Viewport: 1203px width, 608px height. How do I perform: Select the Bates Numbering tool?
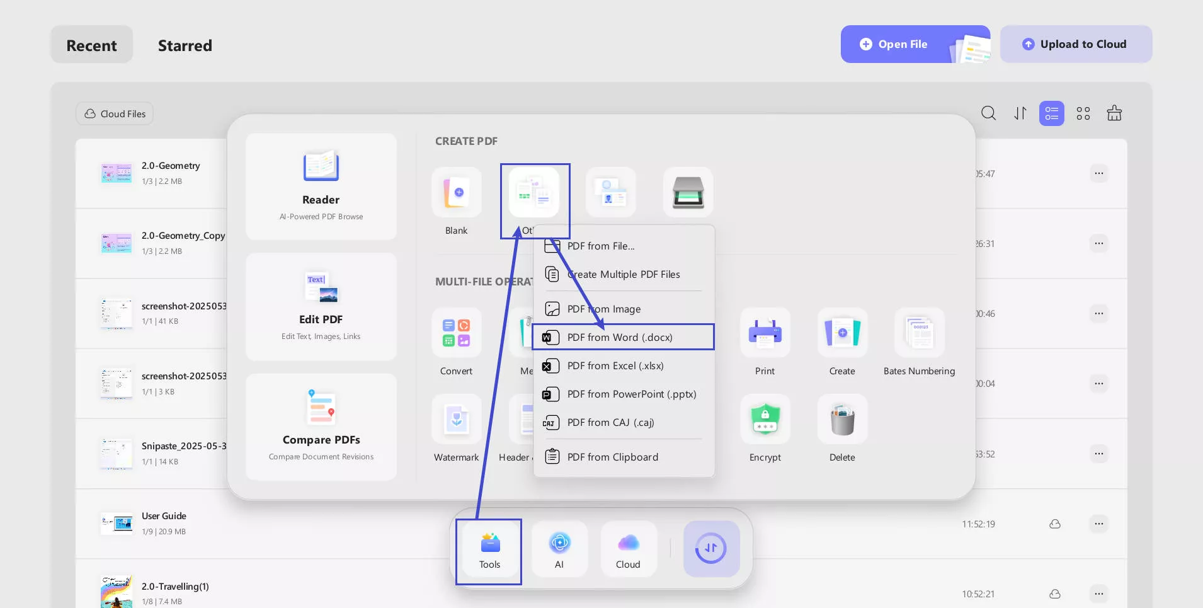920,333
